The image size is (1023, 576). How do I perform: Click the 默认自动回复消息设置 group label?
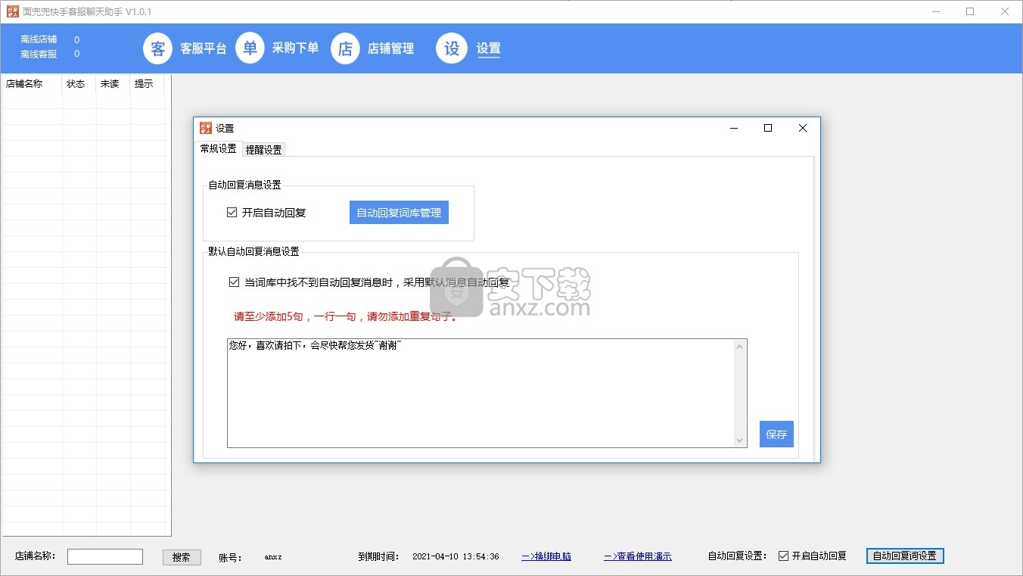tap(254, 251)
